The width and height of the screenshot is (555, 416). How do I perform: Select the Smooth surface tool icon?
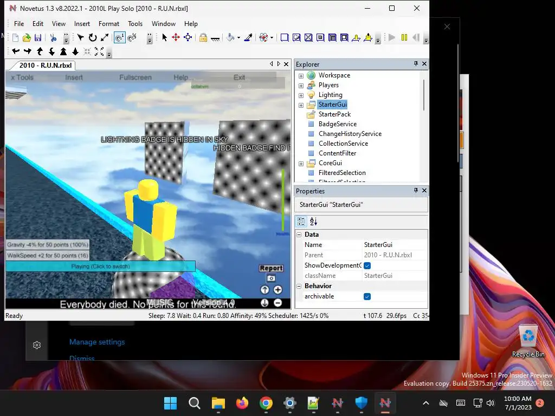[x=285, y=37]
